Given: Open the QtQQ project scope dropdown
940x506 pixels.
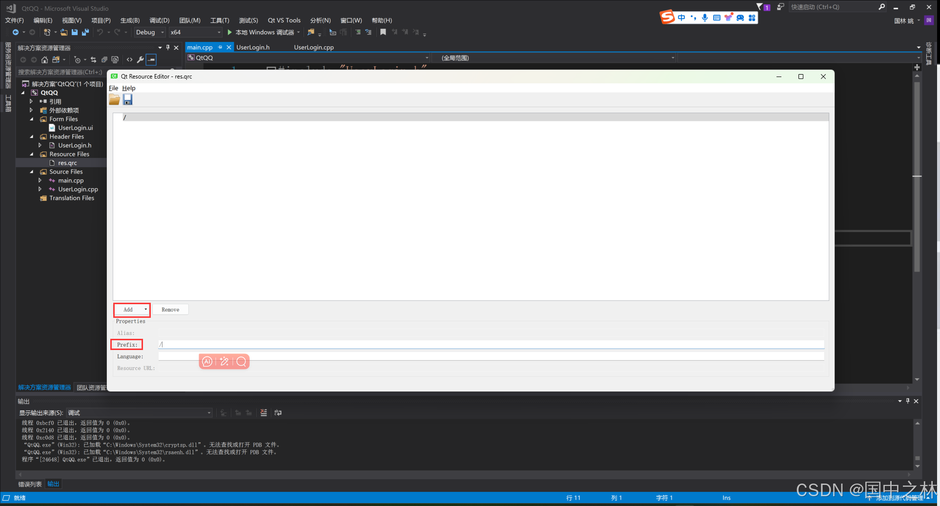Looking at the screenshot, I should click(x=308, y=58).
